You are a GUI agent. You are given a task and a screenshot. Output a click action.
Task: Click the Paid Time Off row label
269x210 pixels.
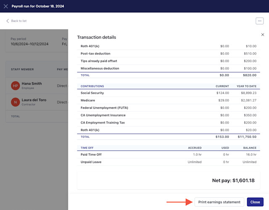[91, 155]
